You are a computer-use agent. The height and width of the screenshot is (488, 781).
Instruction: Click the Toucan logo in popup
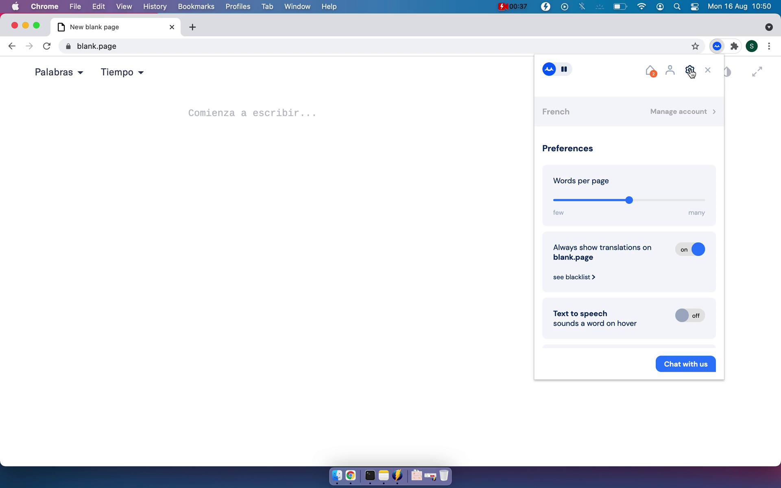pos(549,69)
